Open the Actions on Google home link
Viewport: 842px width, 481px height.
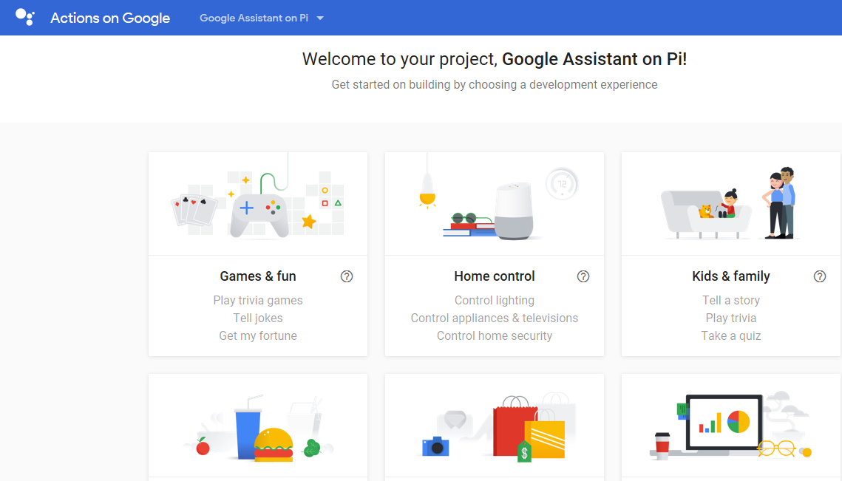pyautogui.click(x=110, y=18)
